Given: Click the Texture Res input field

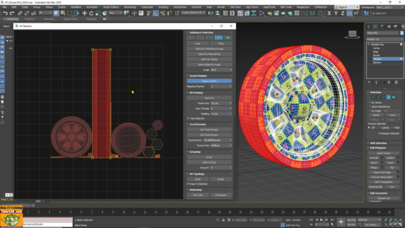Looking at the screenshot, I should tap(221, 146).
